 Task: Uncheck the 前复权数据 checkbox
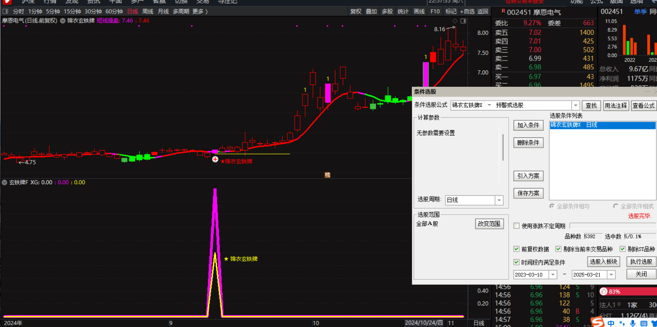click(516, 249)
